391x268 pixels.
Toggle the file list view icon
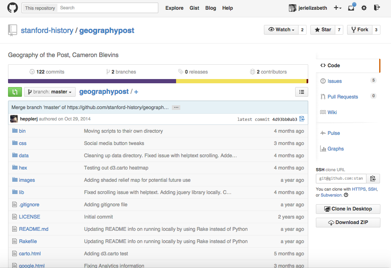click(301, 92)
